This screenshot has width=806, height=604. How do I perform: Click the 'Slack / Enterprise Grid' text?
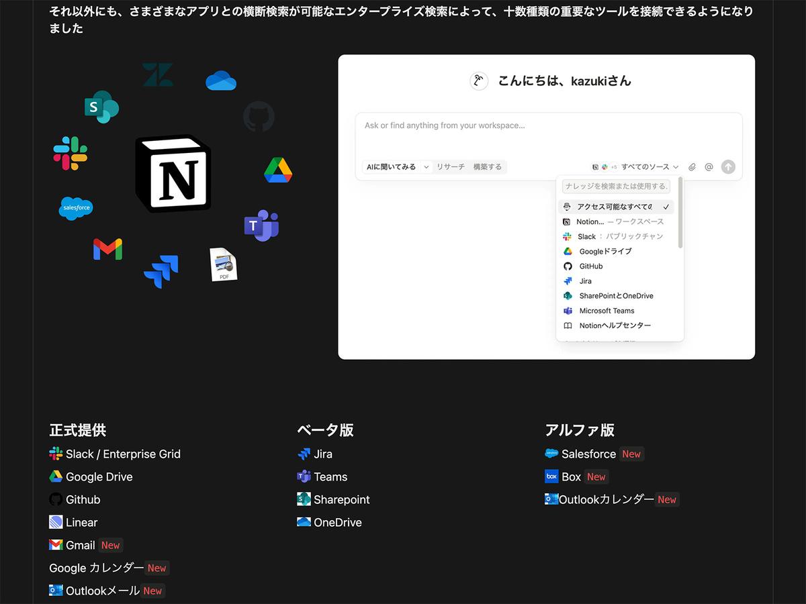pyautogui.click(x=123, y=454)
